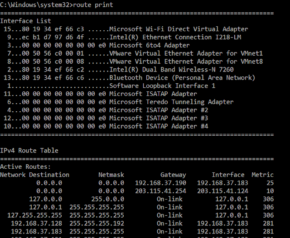Click the 'Interface List' heading
The height and width of the screenshot is (238, 290).
[25, 21]
